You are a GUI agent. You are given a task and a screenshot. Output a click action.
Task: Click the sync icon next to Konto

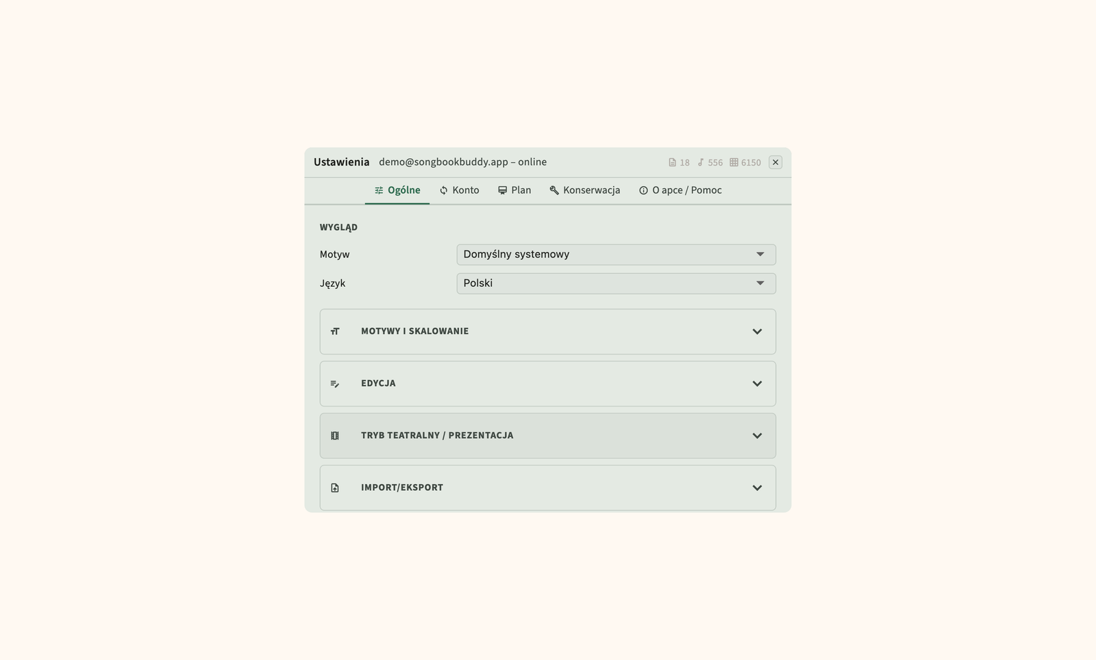444,190
